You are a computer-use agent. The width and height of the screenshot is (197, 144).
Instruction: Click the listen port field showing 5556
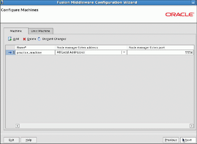coord(160,52)
